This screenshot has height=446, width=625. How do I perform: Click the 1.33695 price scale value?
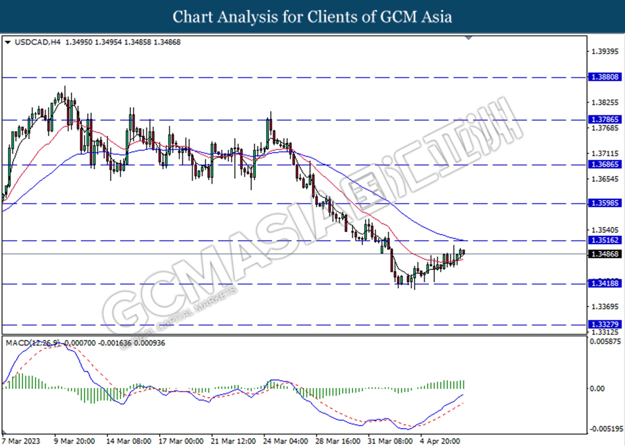coord(605,307)
